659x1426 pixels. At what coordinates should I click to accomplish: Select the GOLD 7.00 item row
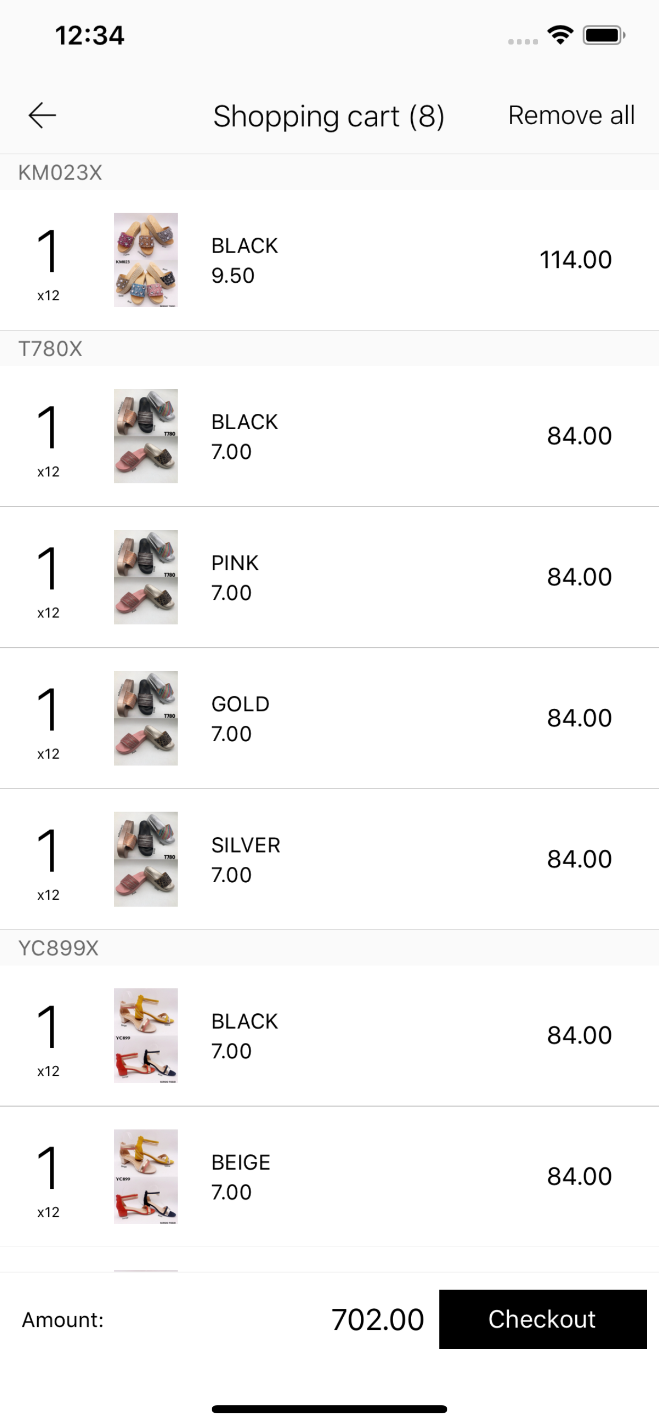pos(329,718)
